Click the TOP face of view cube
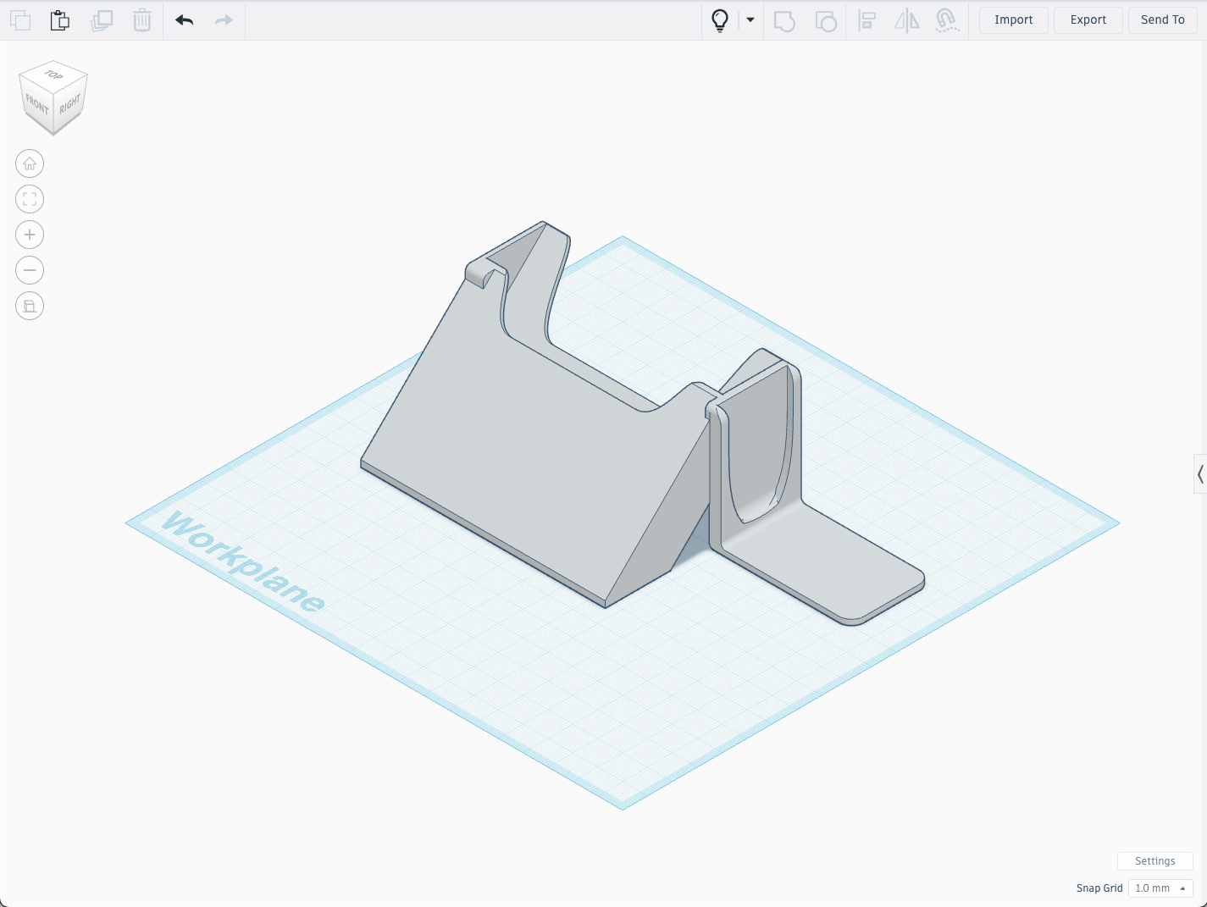1207x907 pixels. 54,75
